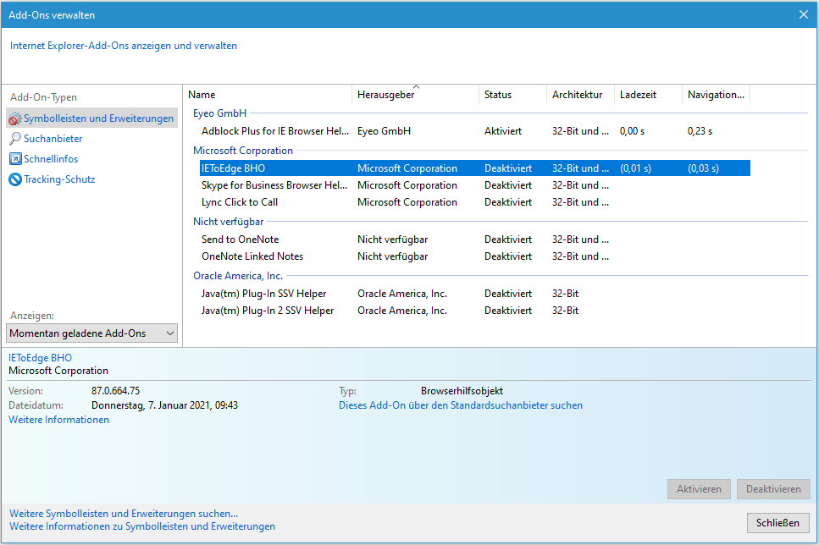Click the Tracking-Schutz blocked-circle icon
The image size is (819, 545).
click(15, 179)
